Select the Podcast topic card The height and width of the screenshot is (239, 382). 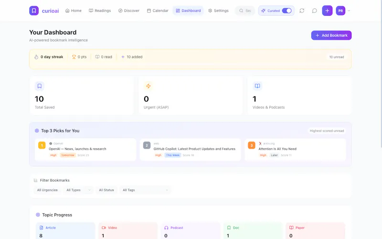[191, 231]
